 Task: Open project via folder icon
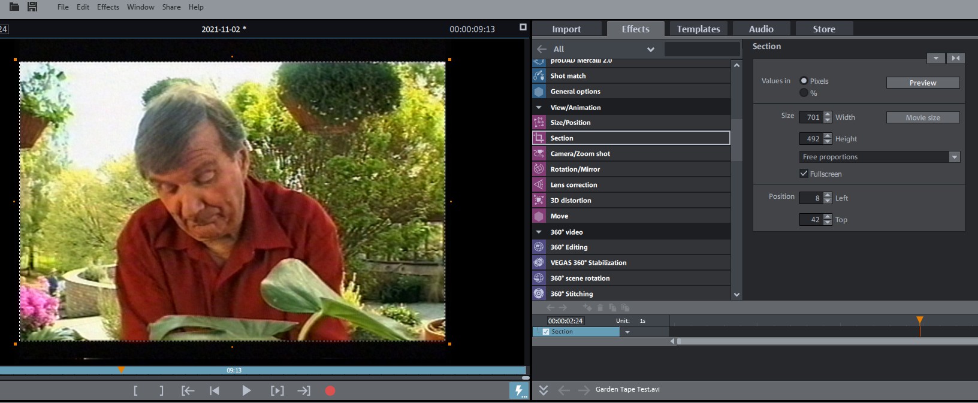click(14, 7)
